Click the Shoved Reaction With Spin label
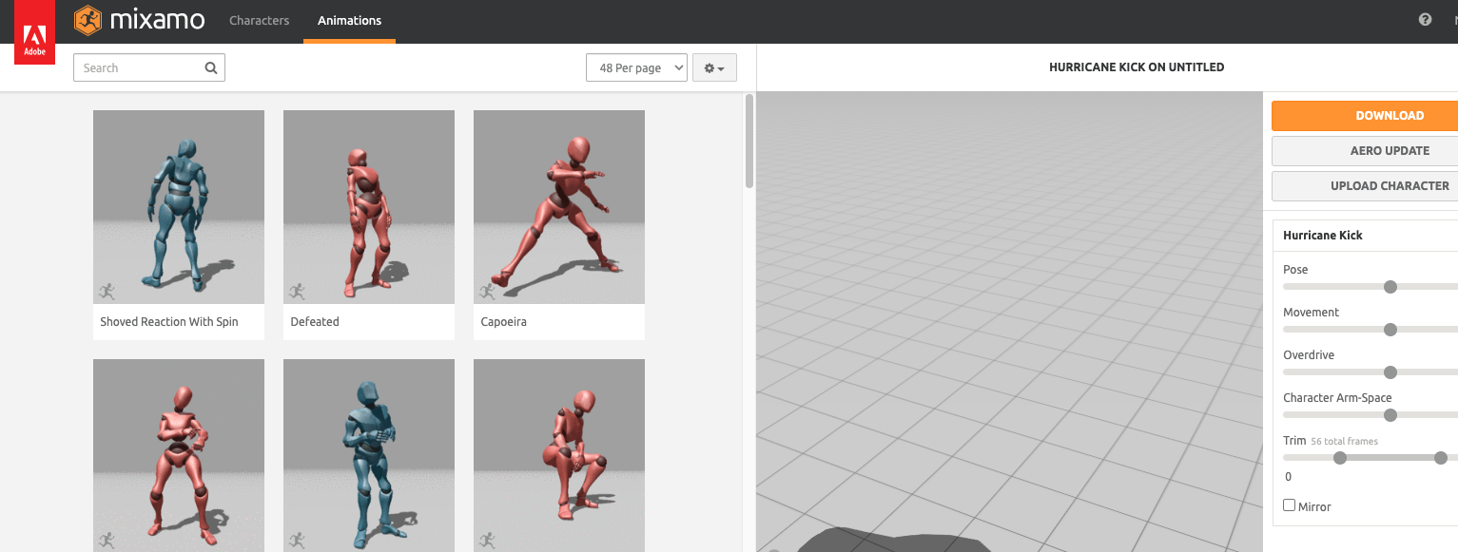1458x552 pixels. click(x=169, y=322)
